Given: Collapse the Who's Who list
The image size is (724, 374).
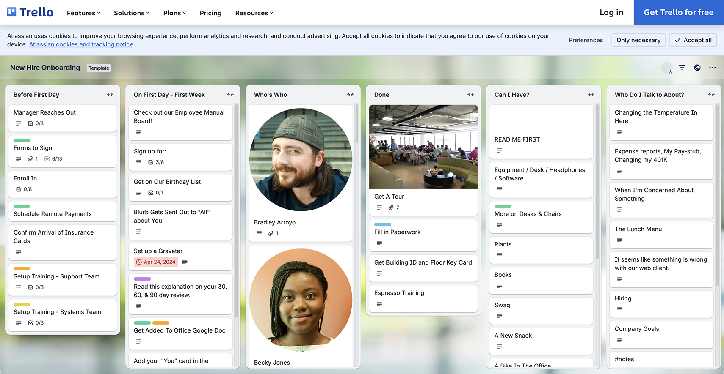Looking at the screenshot, I should [x=351, y=95].
